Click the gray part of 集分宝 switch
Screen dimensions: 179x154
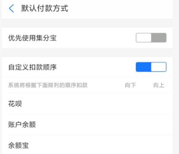(x=159, y=37)
